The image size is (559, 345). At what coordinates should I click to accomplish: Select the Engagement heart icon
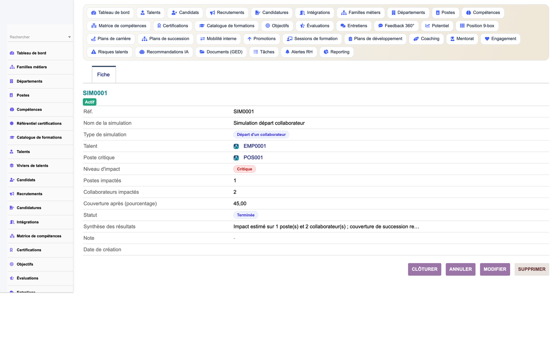[x=487, y=39]
